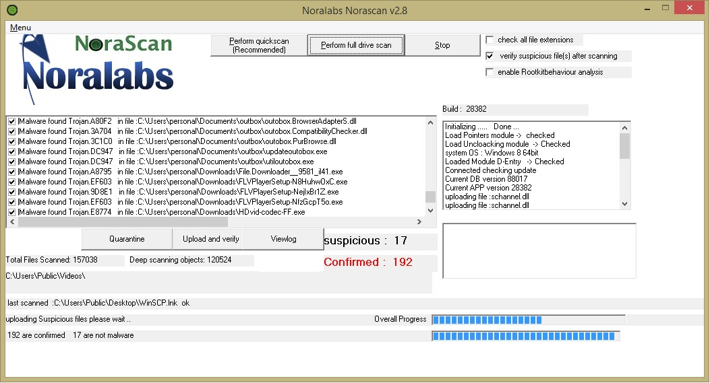Click current path 'C:\Users\Public\Videos\' text
Image resolution: width=710 pixels, height=383 pixels.
(x=45, y=276)
